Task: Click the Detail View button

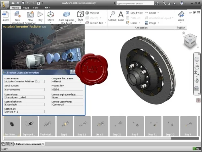Action: [x=134, y=13]
